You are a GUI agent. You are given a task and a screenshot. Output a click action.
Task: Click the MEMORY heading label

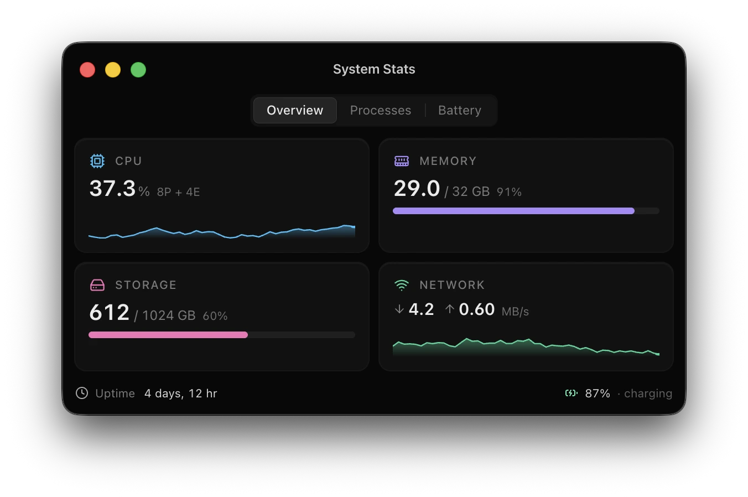coord(448,161)
